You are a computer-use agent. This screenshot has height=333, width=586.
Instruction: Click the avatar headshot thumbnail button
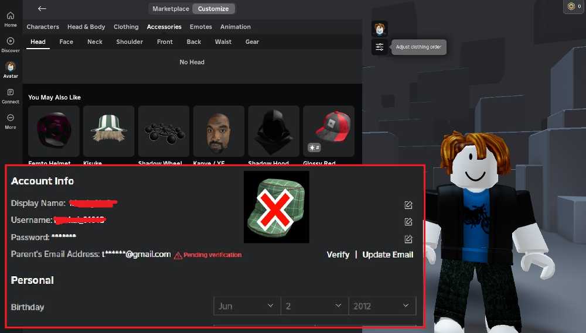[379, 29]
